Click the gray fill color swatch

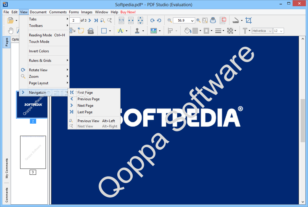tap(195, 31)
